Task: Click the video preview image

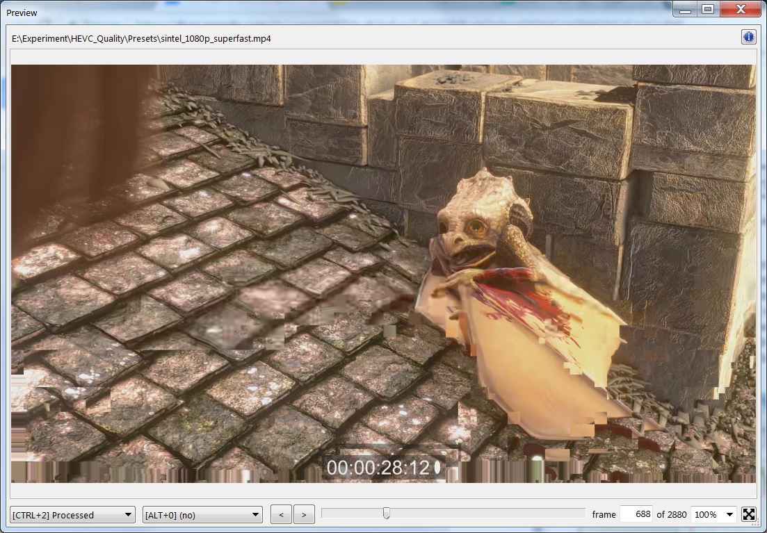Action: [384, 274]
